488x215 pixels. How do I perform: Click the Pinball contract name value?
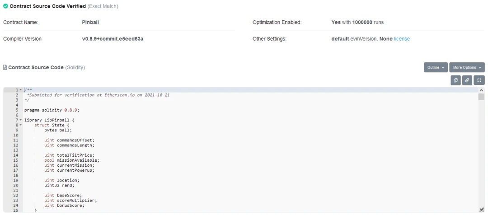pyautogui.click(x=90, y=23)
